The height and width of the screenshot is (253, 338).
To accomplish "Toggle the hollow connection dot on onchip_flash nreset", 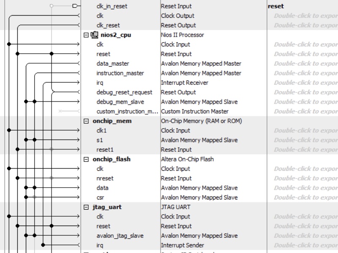I will [51, 178].
